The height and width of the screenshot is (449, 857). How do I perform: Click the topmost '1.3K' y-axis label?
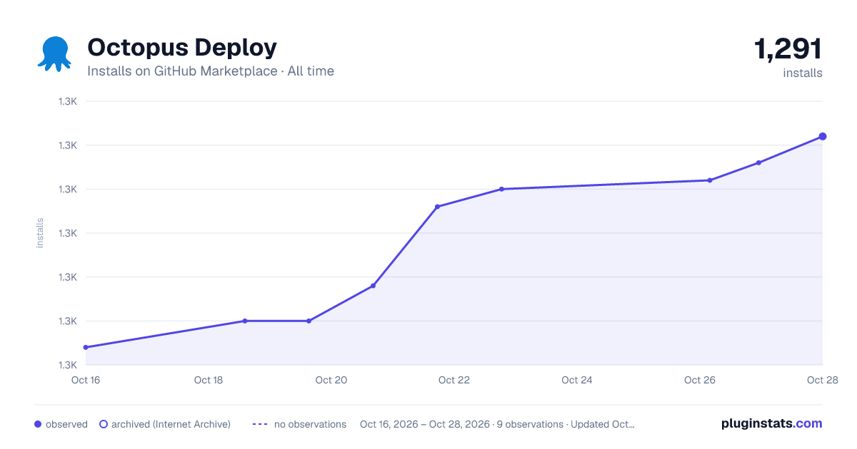tap(68, 101)
